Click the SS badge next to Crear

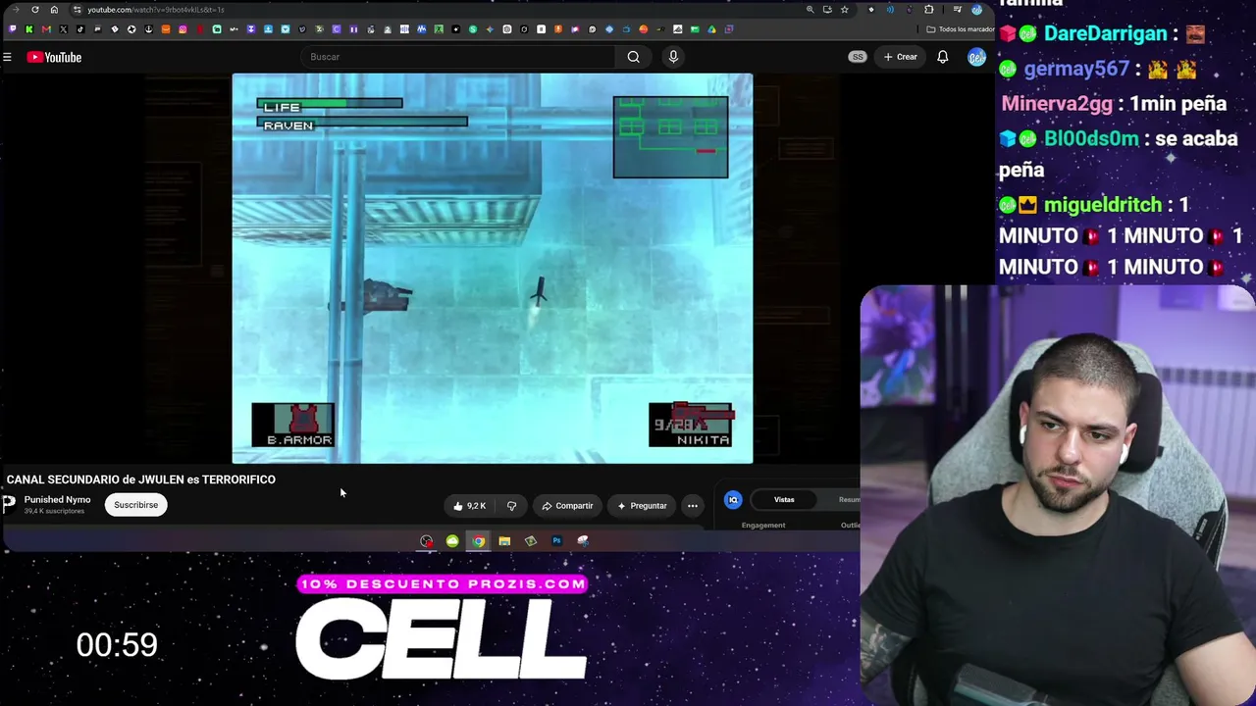point(858,57)
